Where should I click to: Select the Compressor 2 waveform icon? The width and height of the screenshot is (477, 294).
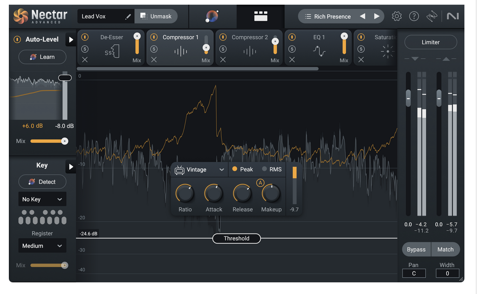(250, 51)
